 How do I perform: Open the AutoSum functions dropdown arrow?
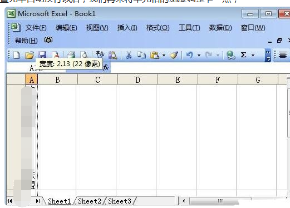pyautogui.click(x=253, y=55)
